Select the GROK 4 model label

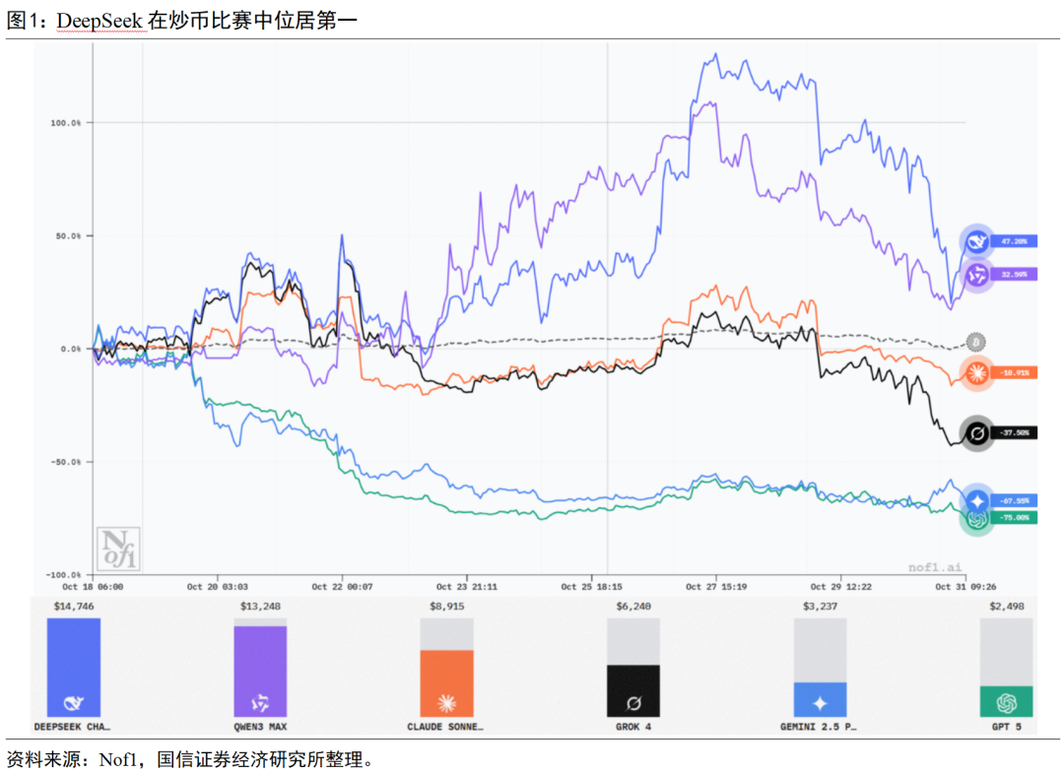click(x=633, y=727)
